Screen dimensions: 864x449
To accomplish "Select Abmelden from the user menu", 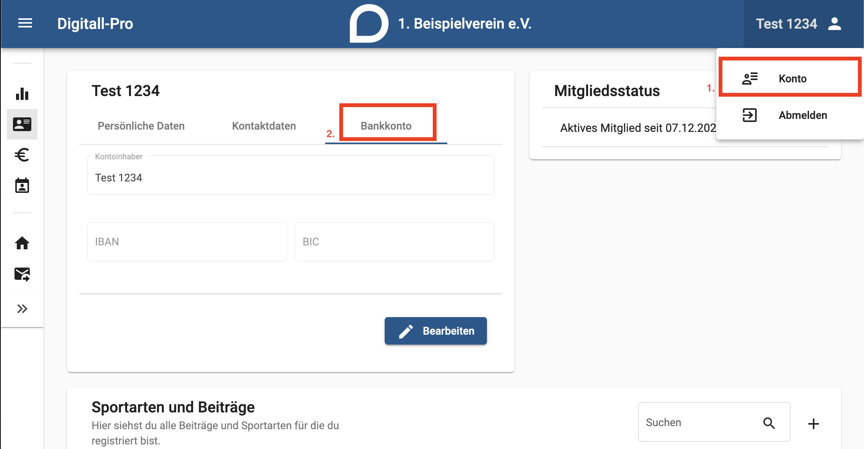I will [x=790, y=115].
